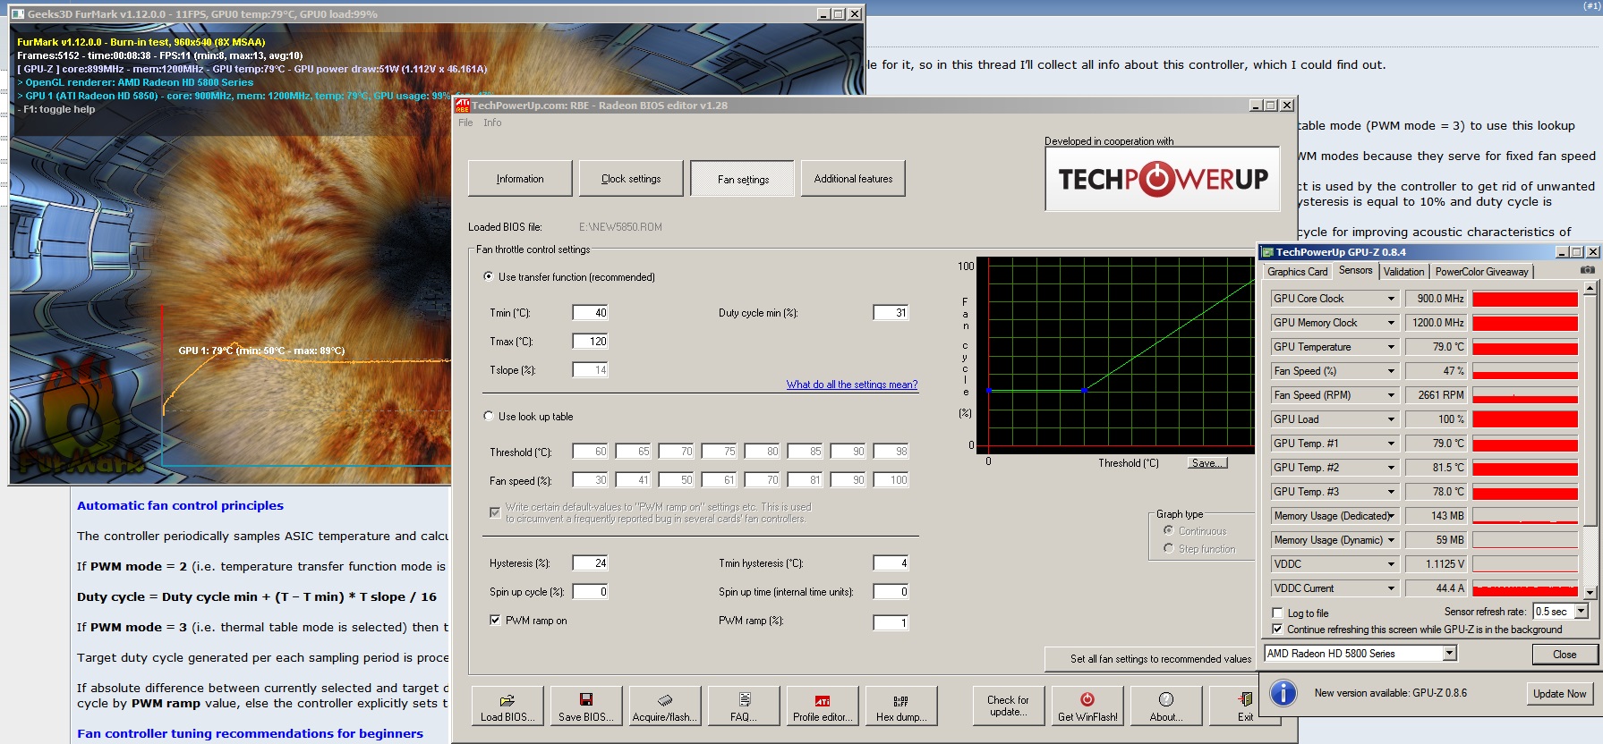Screen dimensions: 1603x744
Task: Click the Tmin (°C) input field
Action: 591,313
